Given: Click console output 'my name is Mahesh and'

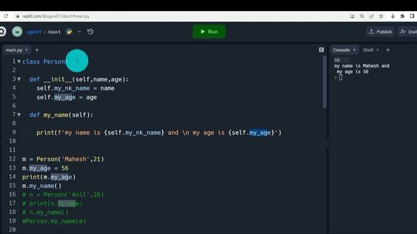Looking at the screenshot, I should click(362, 66).
